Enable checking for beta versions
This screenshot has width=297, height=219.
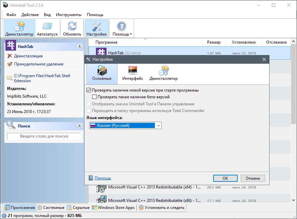click(x=94, y=97)
